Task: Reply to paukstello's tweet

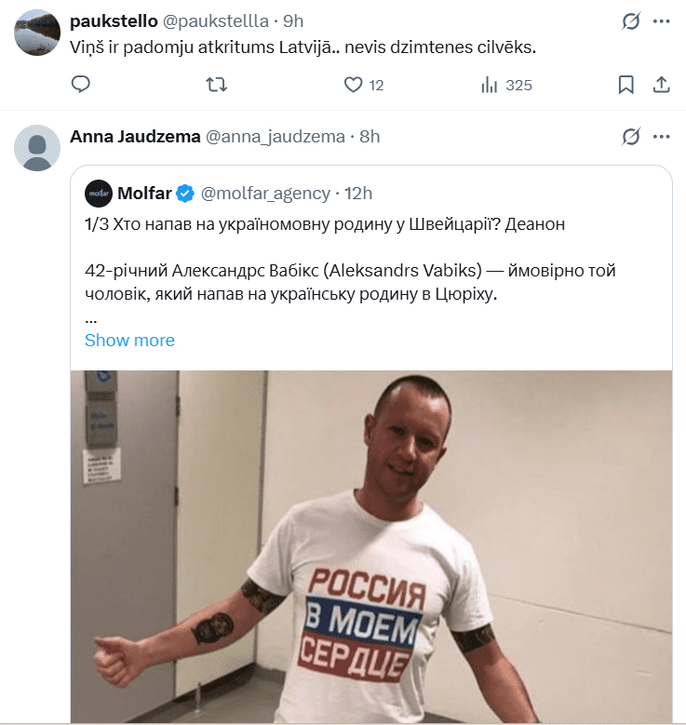Action: point(81,85)
